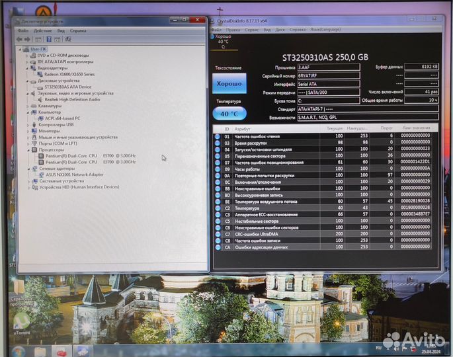Image resolution: width=453 pixels, height=357 pixels.
Task: Click the date 25.04.2024 in system tray
Action: point(430,352)
